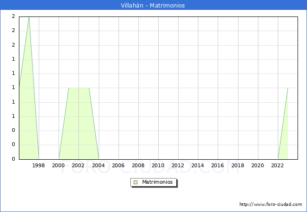Screen dimensions: 307x212
Task: Click the 2001-2003 plateau area of chart
Action: tap(79, 123)
